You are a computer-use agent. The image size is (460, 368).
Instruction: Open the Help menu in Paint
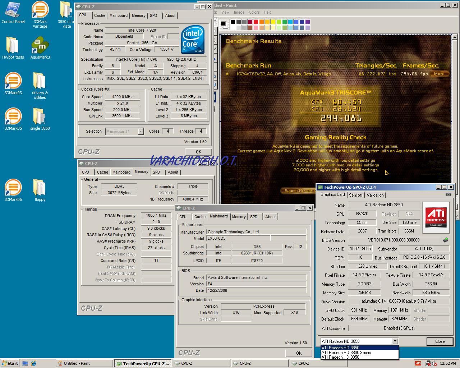tap(268, 12)
